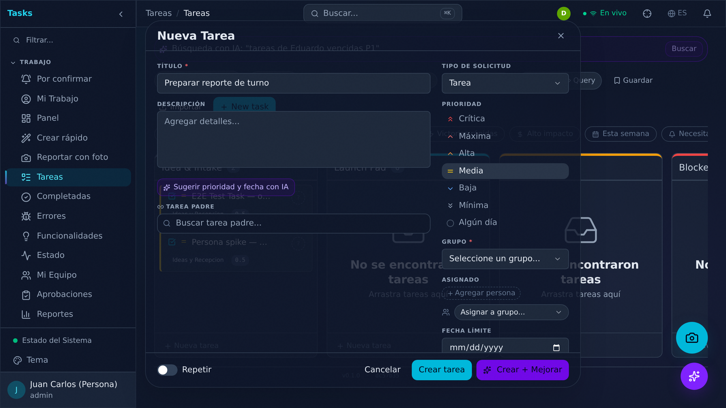Collapse the sidebar with the chevron icon

(x=121, y=14)
